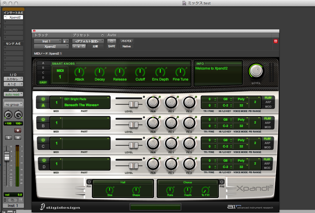
Task: Click the Size knob in the Hall FX section
Action: [x=110, y=190]
